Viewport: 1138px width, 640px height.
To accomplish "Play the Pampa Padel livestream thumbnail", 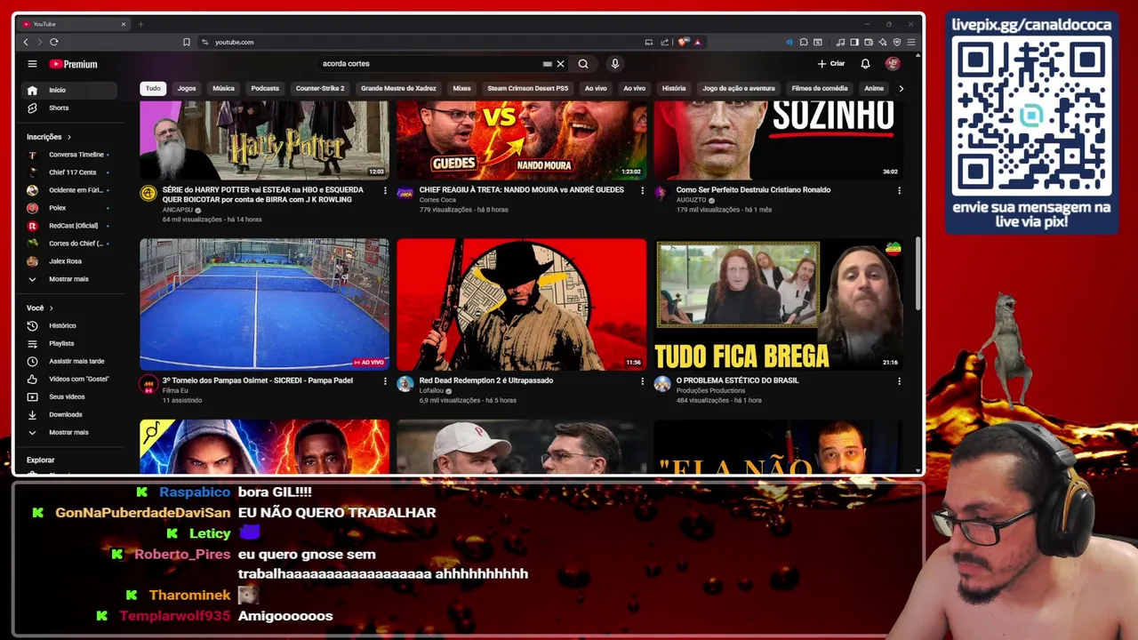I will coord(264,304).
